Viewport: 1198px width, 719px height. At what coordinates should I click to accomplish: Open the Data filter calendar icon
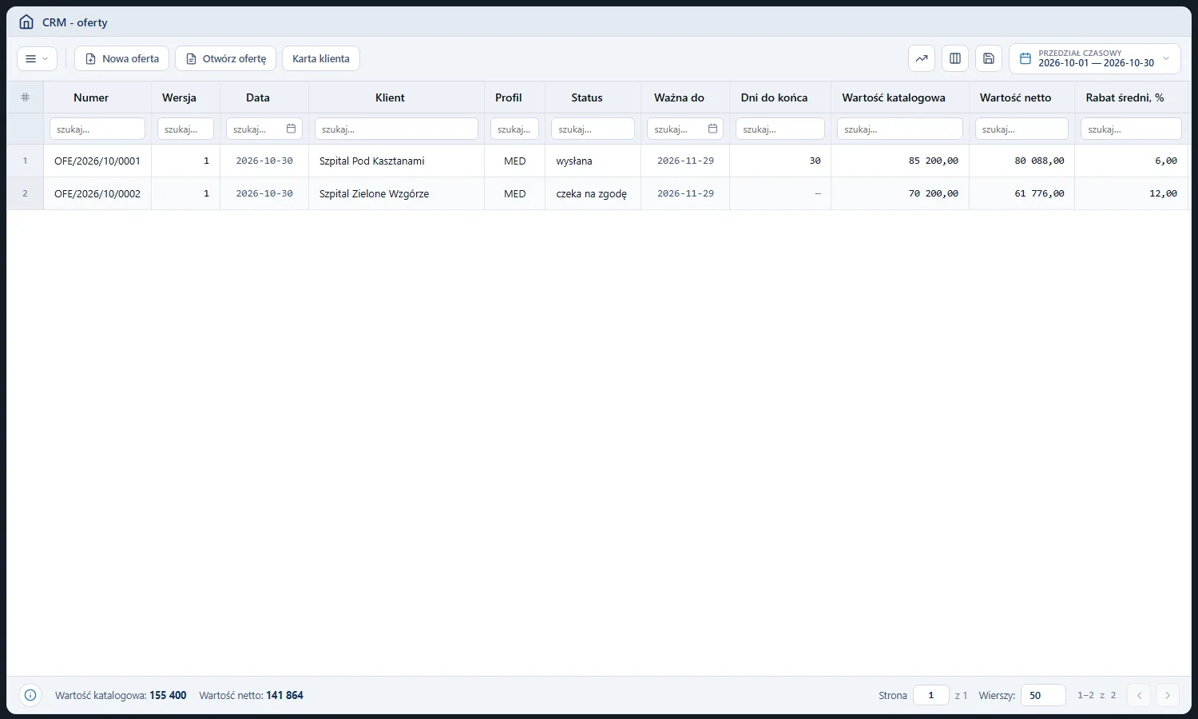(292, 129)
